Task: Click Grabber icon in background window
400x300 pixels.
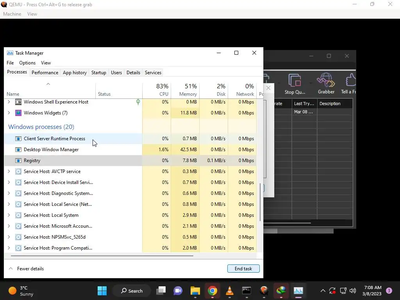Action: (x=326, y=80)
